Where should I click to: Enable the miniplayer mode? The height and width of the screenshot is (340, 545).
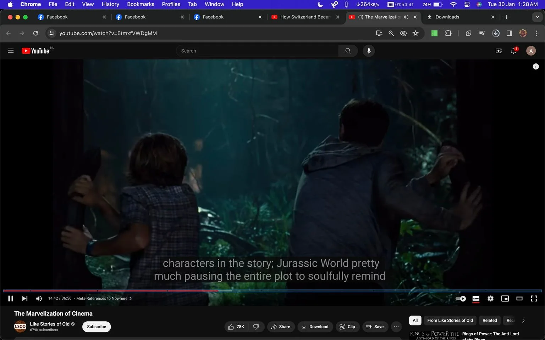(x=505, y=299)
